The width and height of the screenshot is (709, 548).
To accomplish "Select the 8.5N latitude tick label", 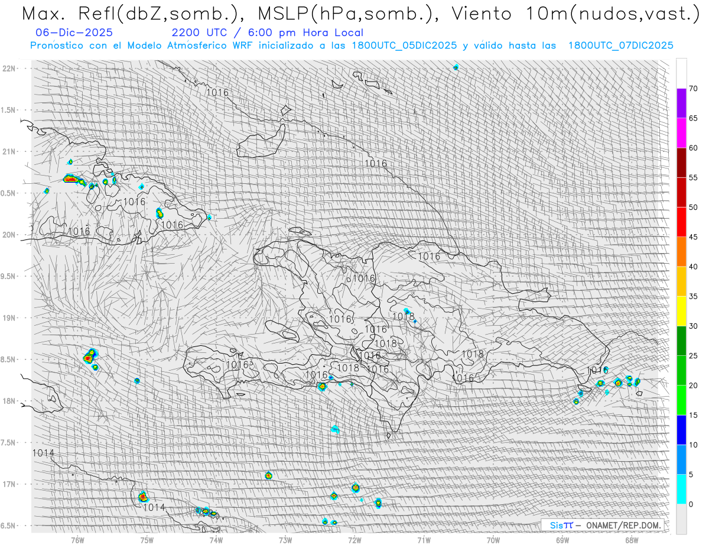I will tap(9, 359).
